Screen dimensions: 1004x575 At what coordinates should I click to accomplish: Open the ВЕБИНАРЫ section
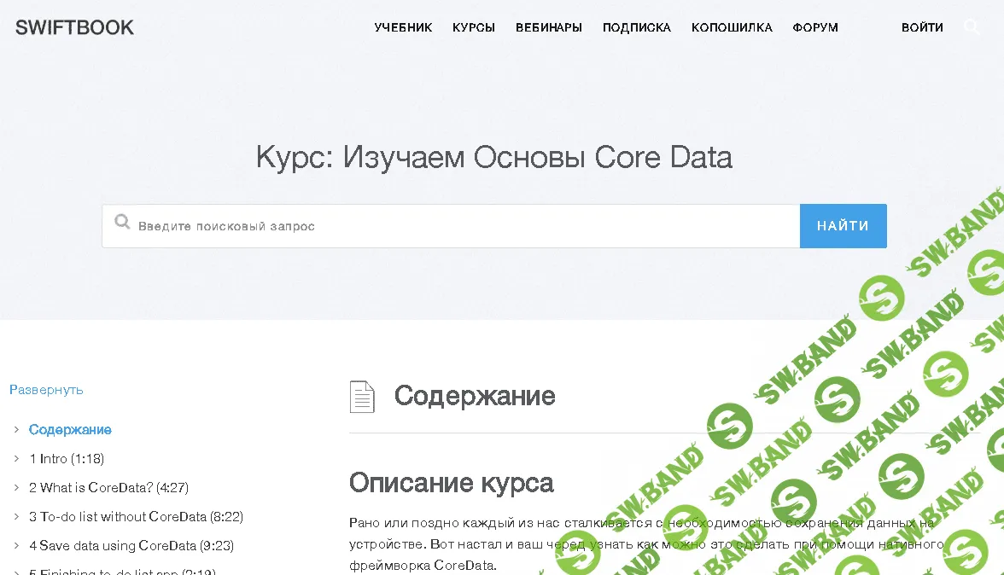pyautogui.click(x=548, y=26)
